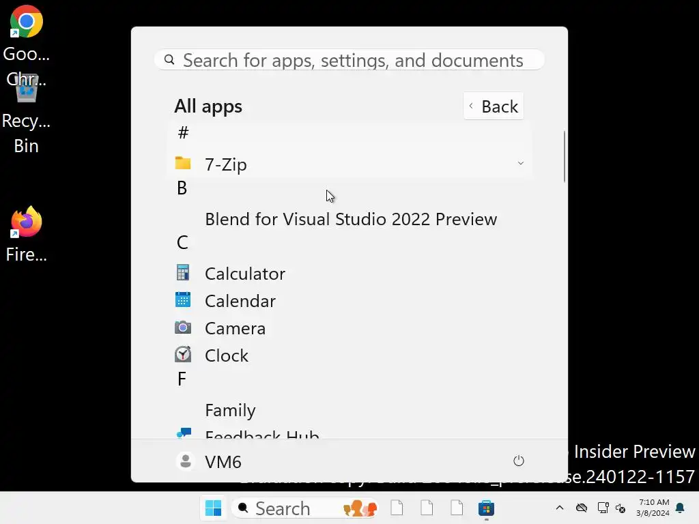Go Back from All apps
This screenshot has height=524, width=699.
pos(494,106)
